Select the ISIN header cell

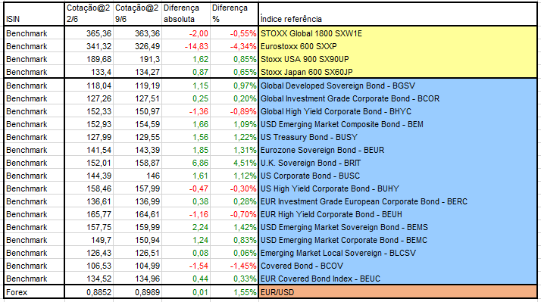(x=34, y=14)
